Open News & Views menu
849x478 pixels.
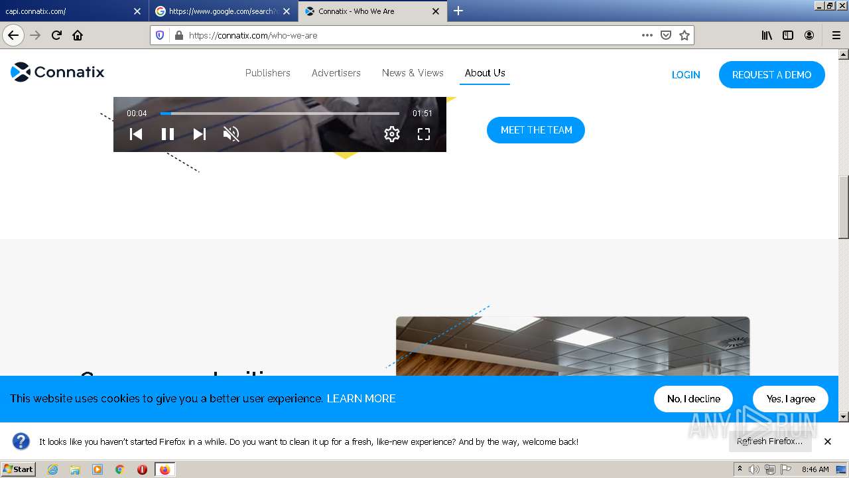[x=413, y=73]
